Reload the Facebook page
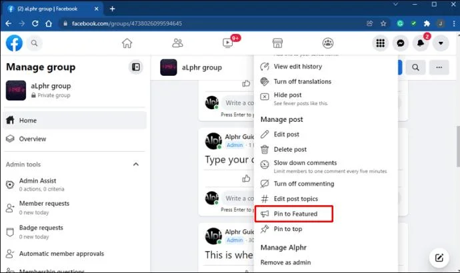The image size is (460, 273). click(x=35, y=23)
